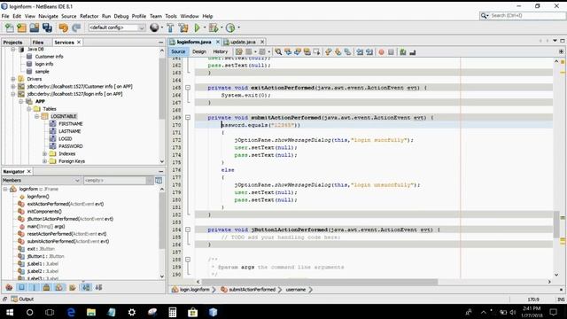This screenshot has width=567, height=319.
Task: Open Calculator from the Windows taskbar
Action: pyautogui.click(x=173, y=312)
